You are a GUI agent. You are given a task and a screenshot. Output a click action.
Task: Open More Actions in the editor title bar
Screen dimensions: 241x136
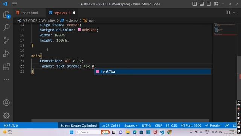(x=235, y=12)
